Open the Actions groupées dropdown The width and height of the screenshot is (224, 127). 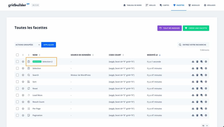[28, 45]
